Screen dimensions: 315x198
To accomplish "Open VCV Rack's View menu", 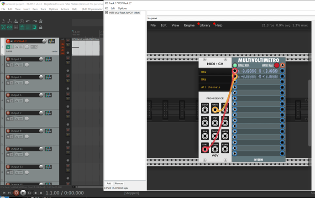I will tap(175, 25).
